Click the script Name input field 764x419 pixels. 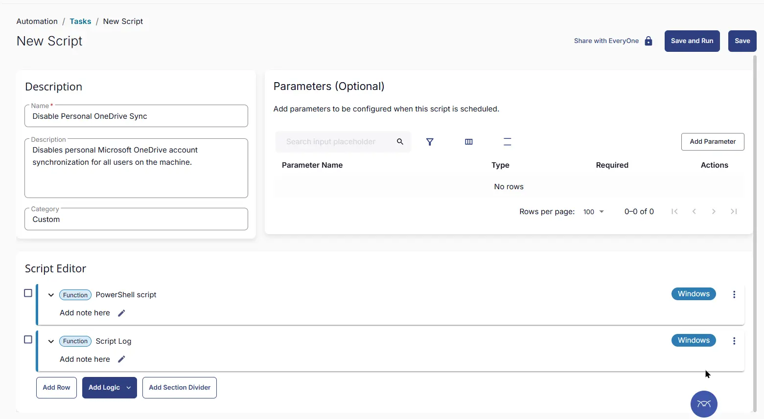(136, 116)
